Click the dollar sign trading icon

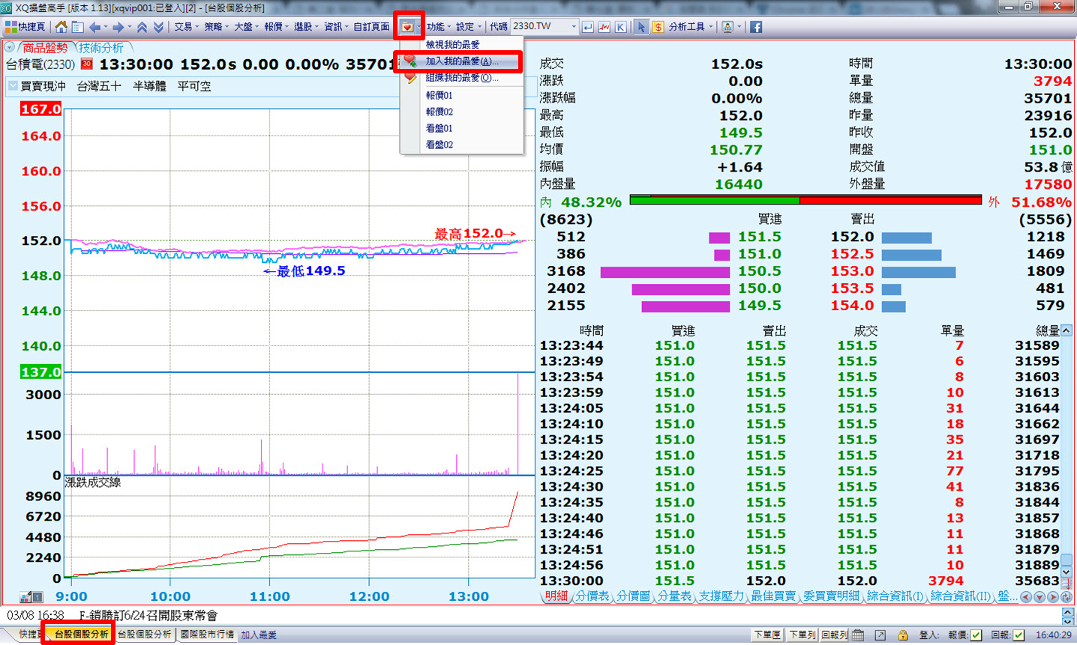coord(658,27)
